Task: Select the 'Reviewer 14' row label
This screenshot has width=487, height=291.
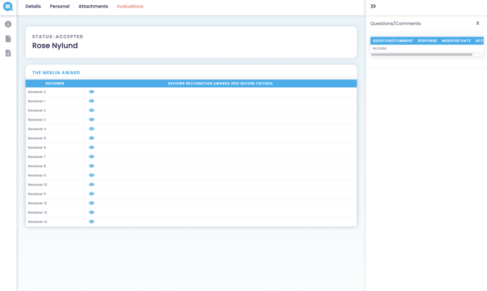Action: pos(38,222)
